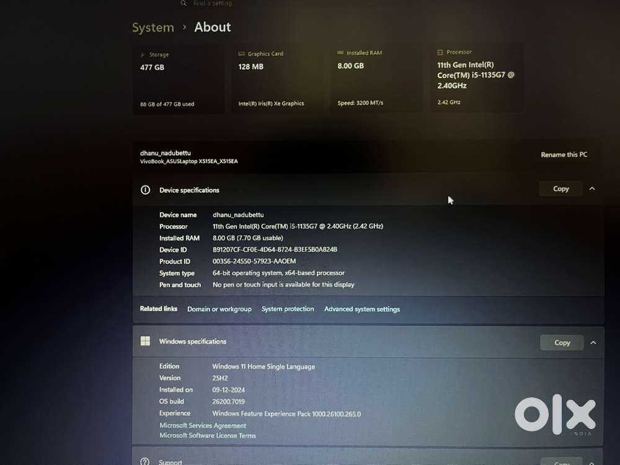Click the Installed RAM icon

pyautogui.click(x=339, y=53)
